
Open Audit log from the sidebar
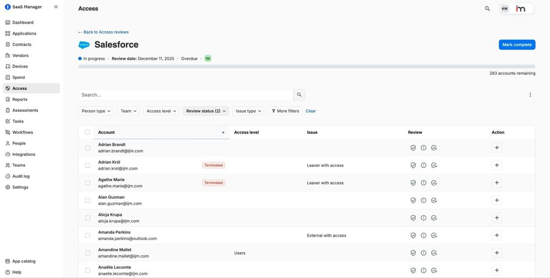(x=21, y=176)
